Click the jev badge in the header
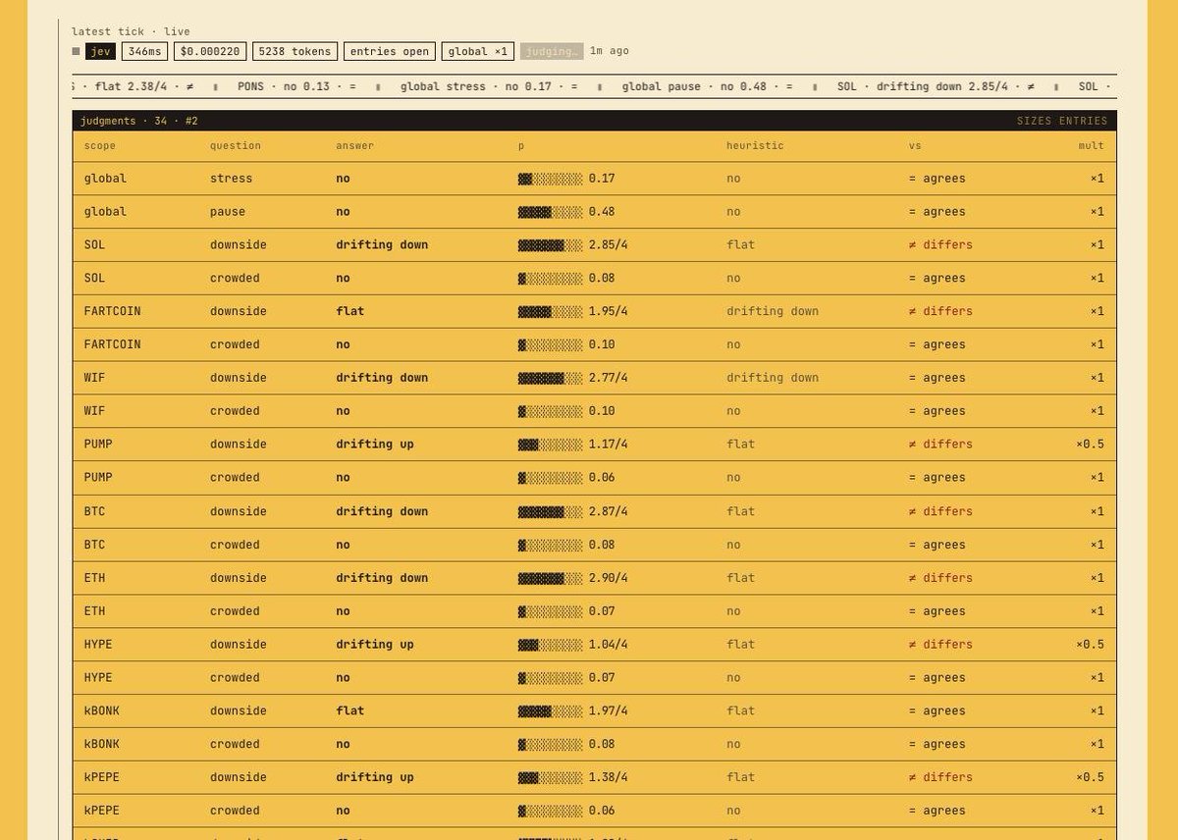This screenshot has width=1178, height=840. pyautogui.click(x=100, y=51)
